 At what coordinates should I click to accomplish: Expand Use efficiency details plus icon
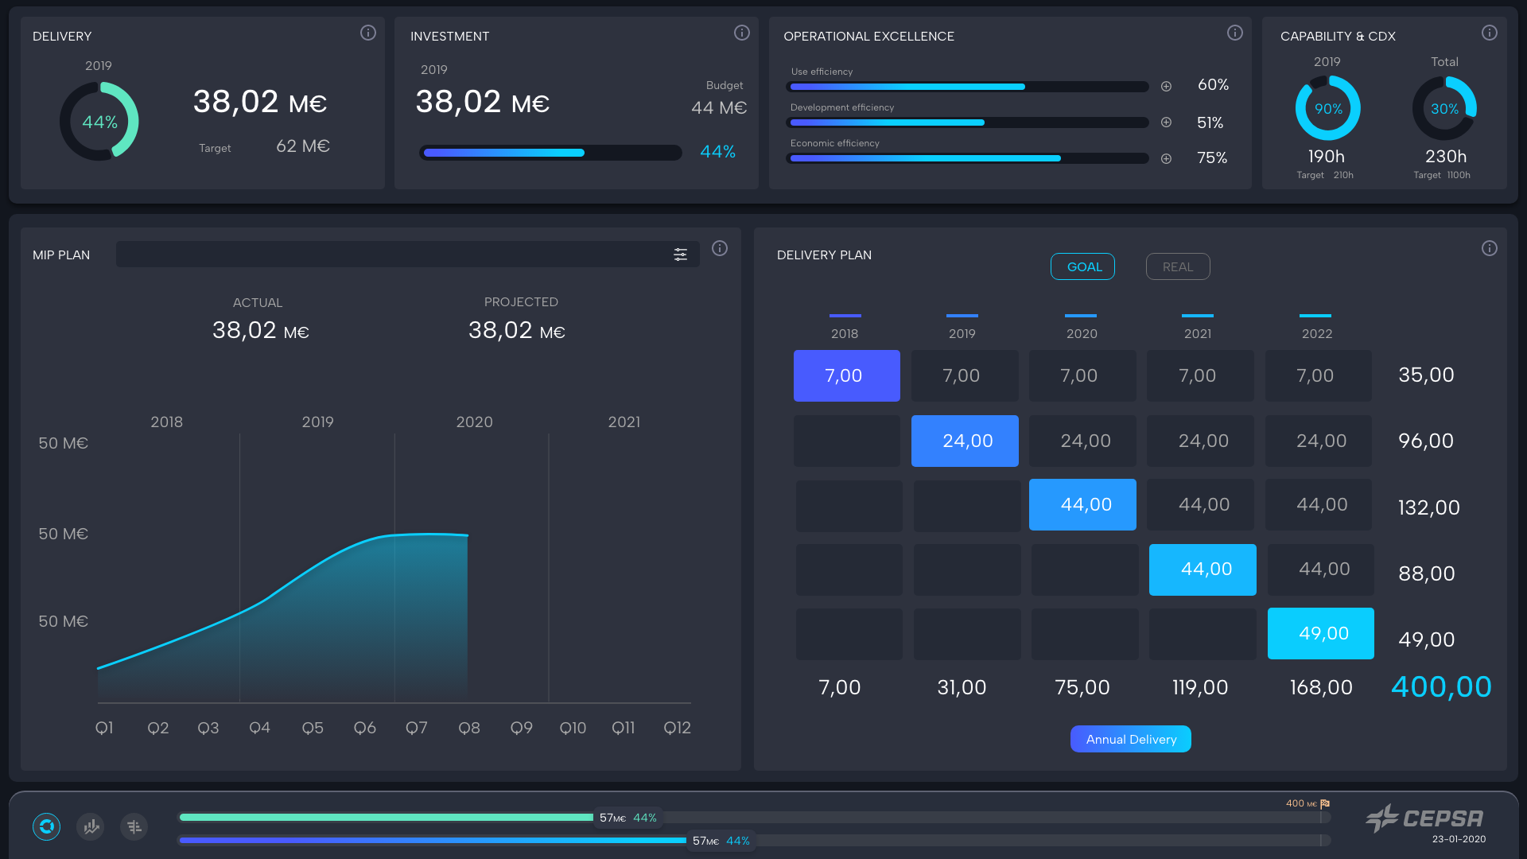[x=1166, y=86]
